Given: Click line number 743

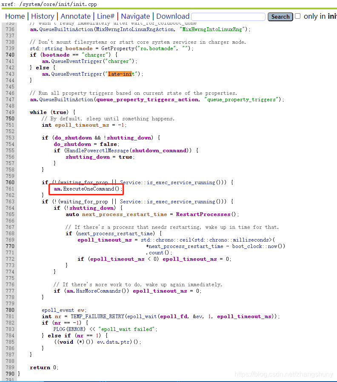Looking at the screenshot, I should pos(10,74).
